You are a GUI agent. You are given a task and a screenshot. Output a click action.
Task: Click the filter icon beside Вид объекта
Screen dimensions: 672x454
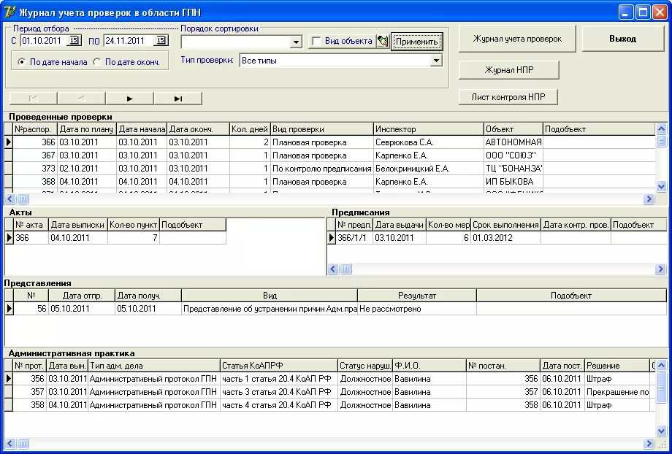(x=383, y=41)
